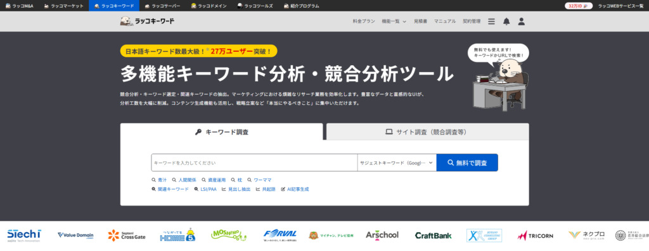Select the 資産運用 sample keyword
Viewport: 649px width, 251px height.
point(214,180)
